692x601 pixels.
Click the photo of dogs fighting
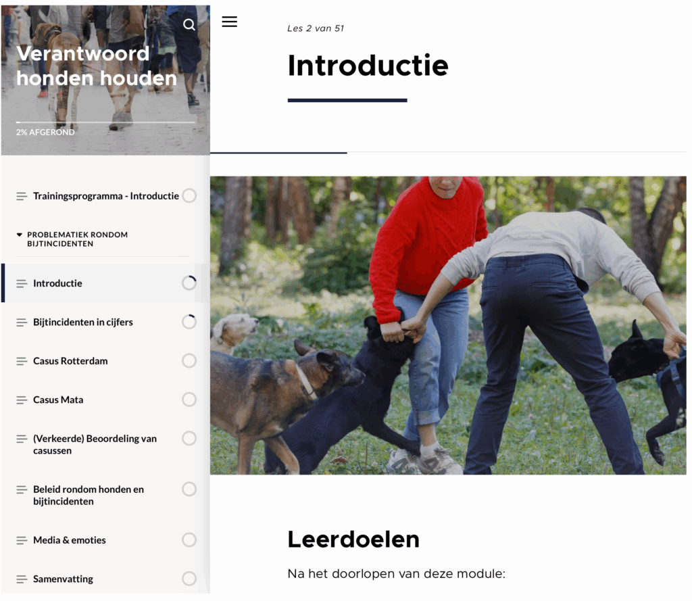[x=448, y=325]
